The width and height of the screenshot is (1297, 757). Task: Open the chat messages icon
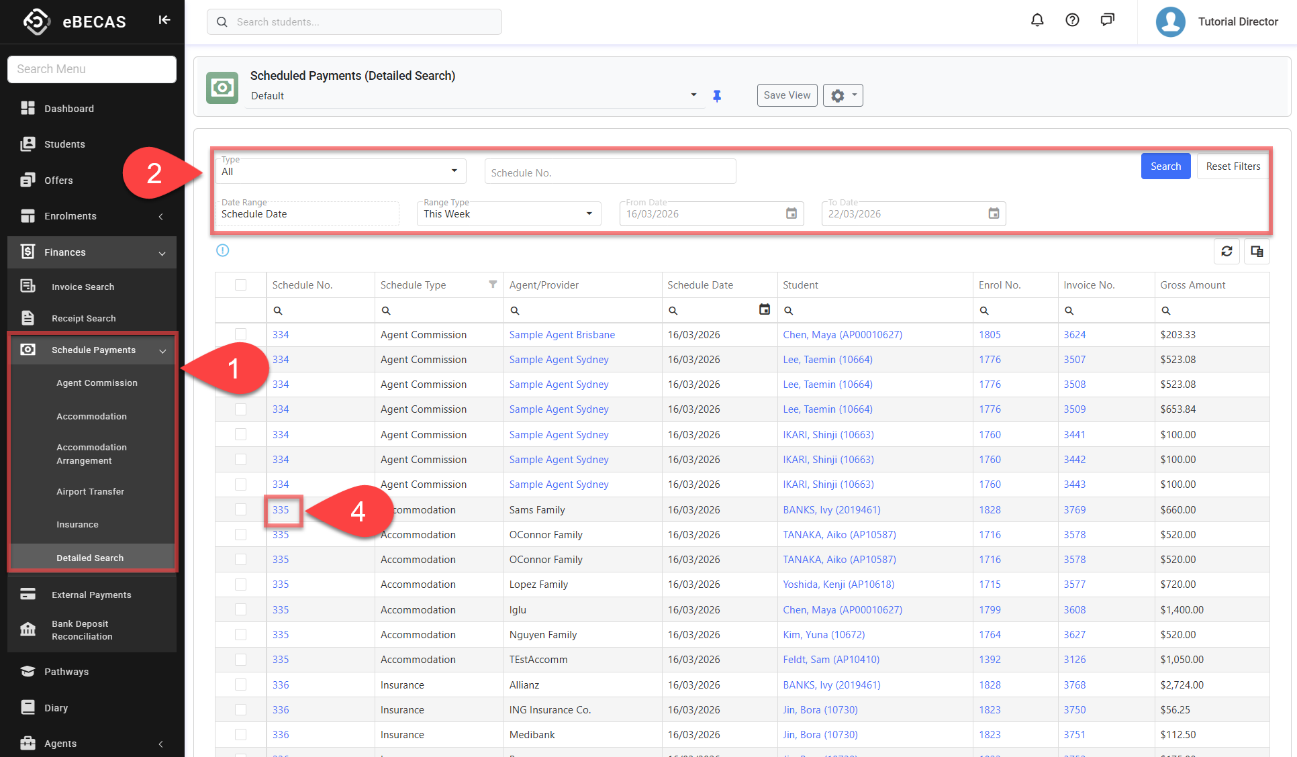pos(1107,20)
